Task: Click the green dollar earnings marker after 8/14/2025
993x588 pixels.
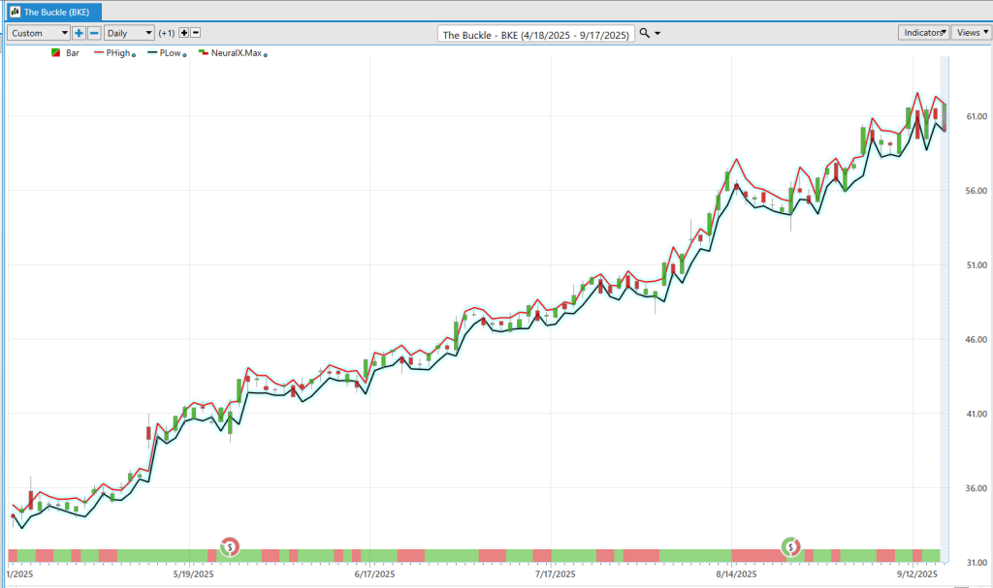Action: (790, 546)
